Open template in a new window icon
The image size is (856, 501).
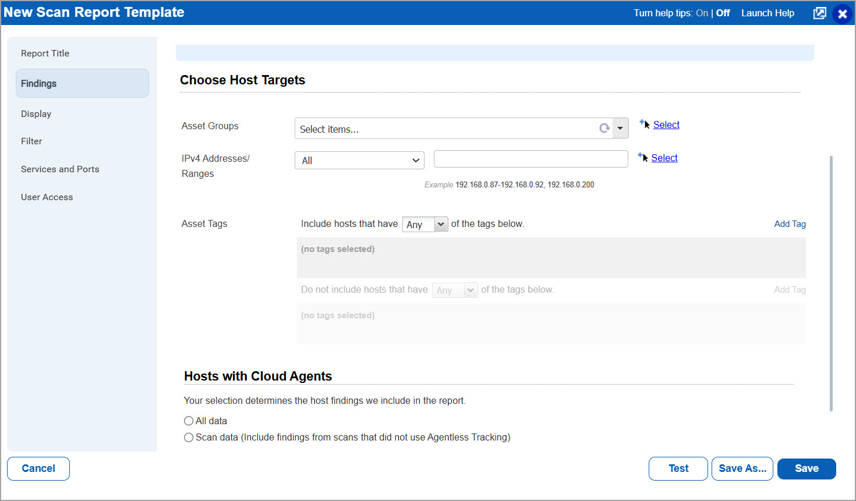point(819,12)
